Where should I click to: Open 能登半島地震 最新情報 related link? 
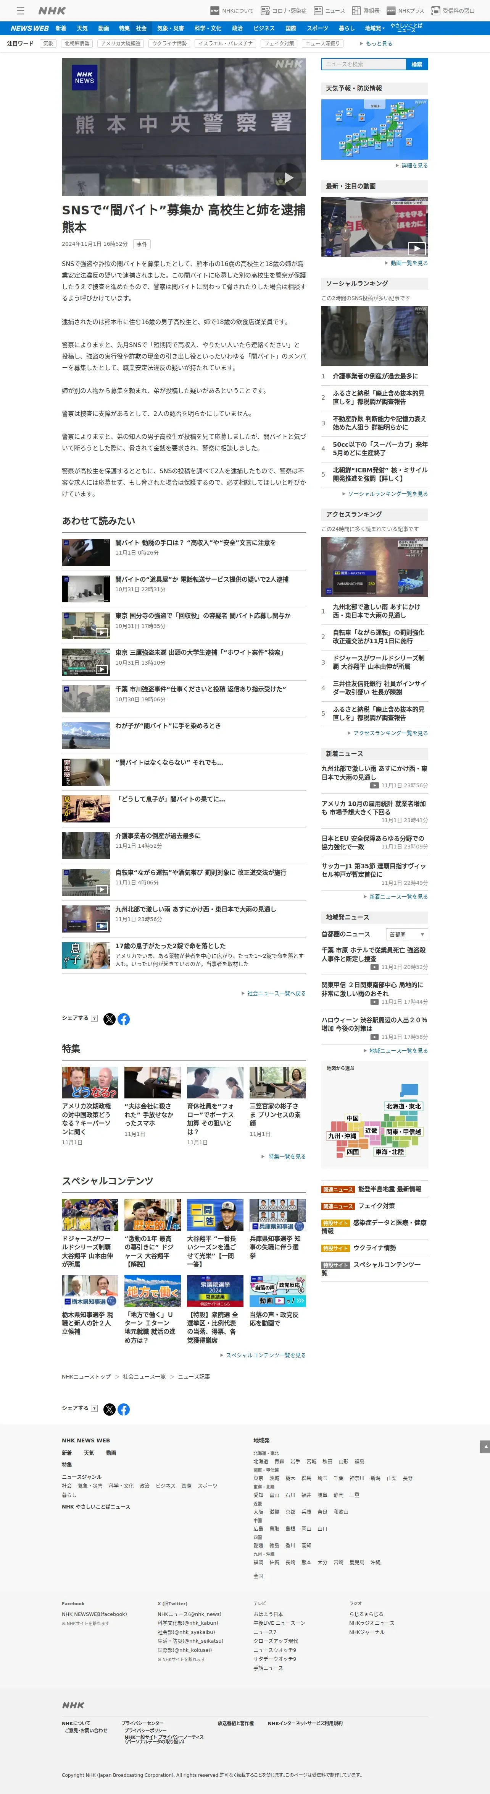tap(389, 1189)
